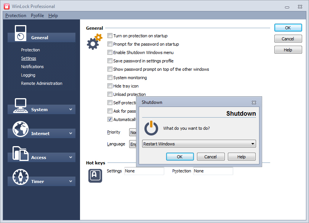Click Cancel in the Shutdown dialog
The image size is (309, 223).
[x=211, y=157]
